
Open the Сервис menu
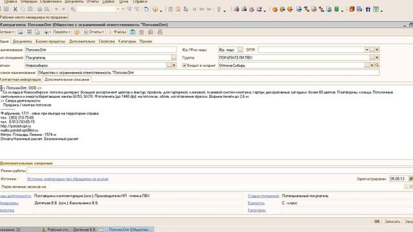click(x=108, y=1)
